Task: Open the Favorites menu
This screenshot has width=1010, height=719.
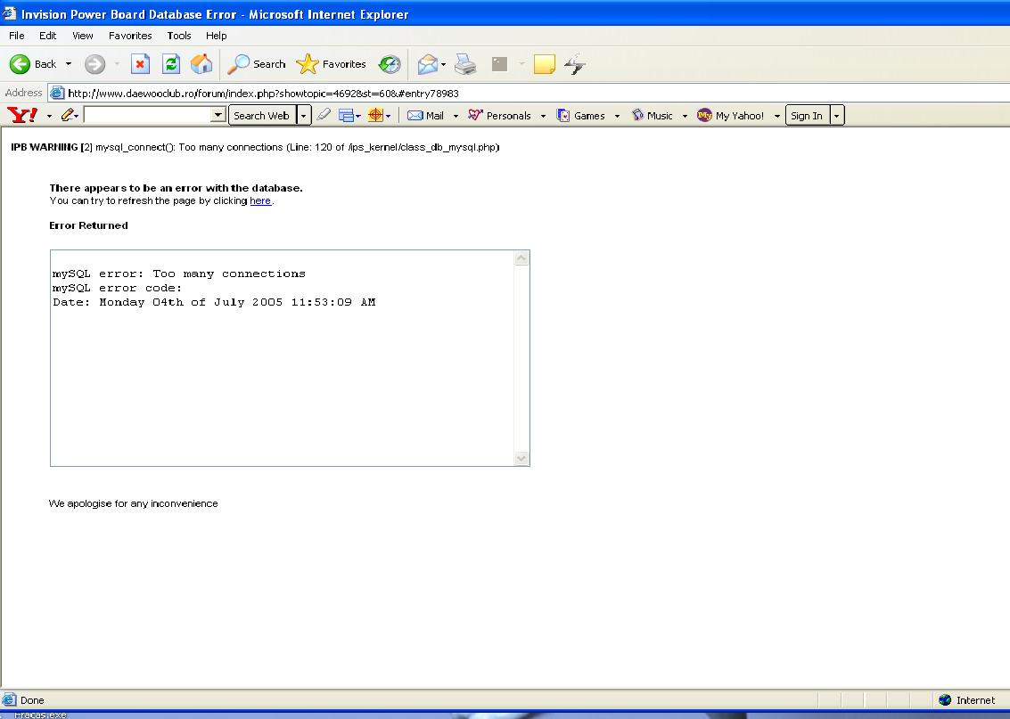Action: click(130, 36)
